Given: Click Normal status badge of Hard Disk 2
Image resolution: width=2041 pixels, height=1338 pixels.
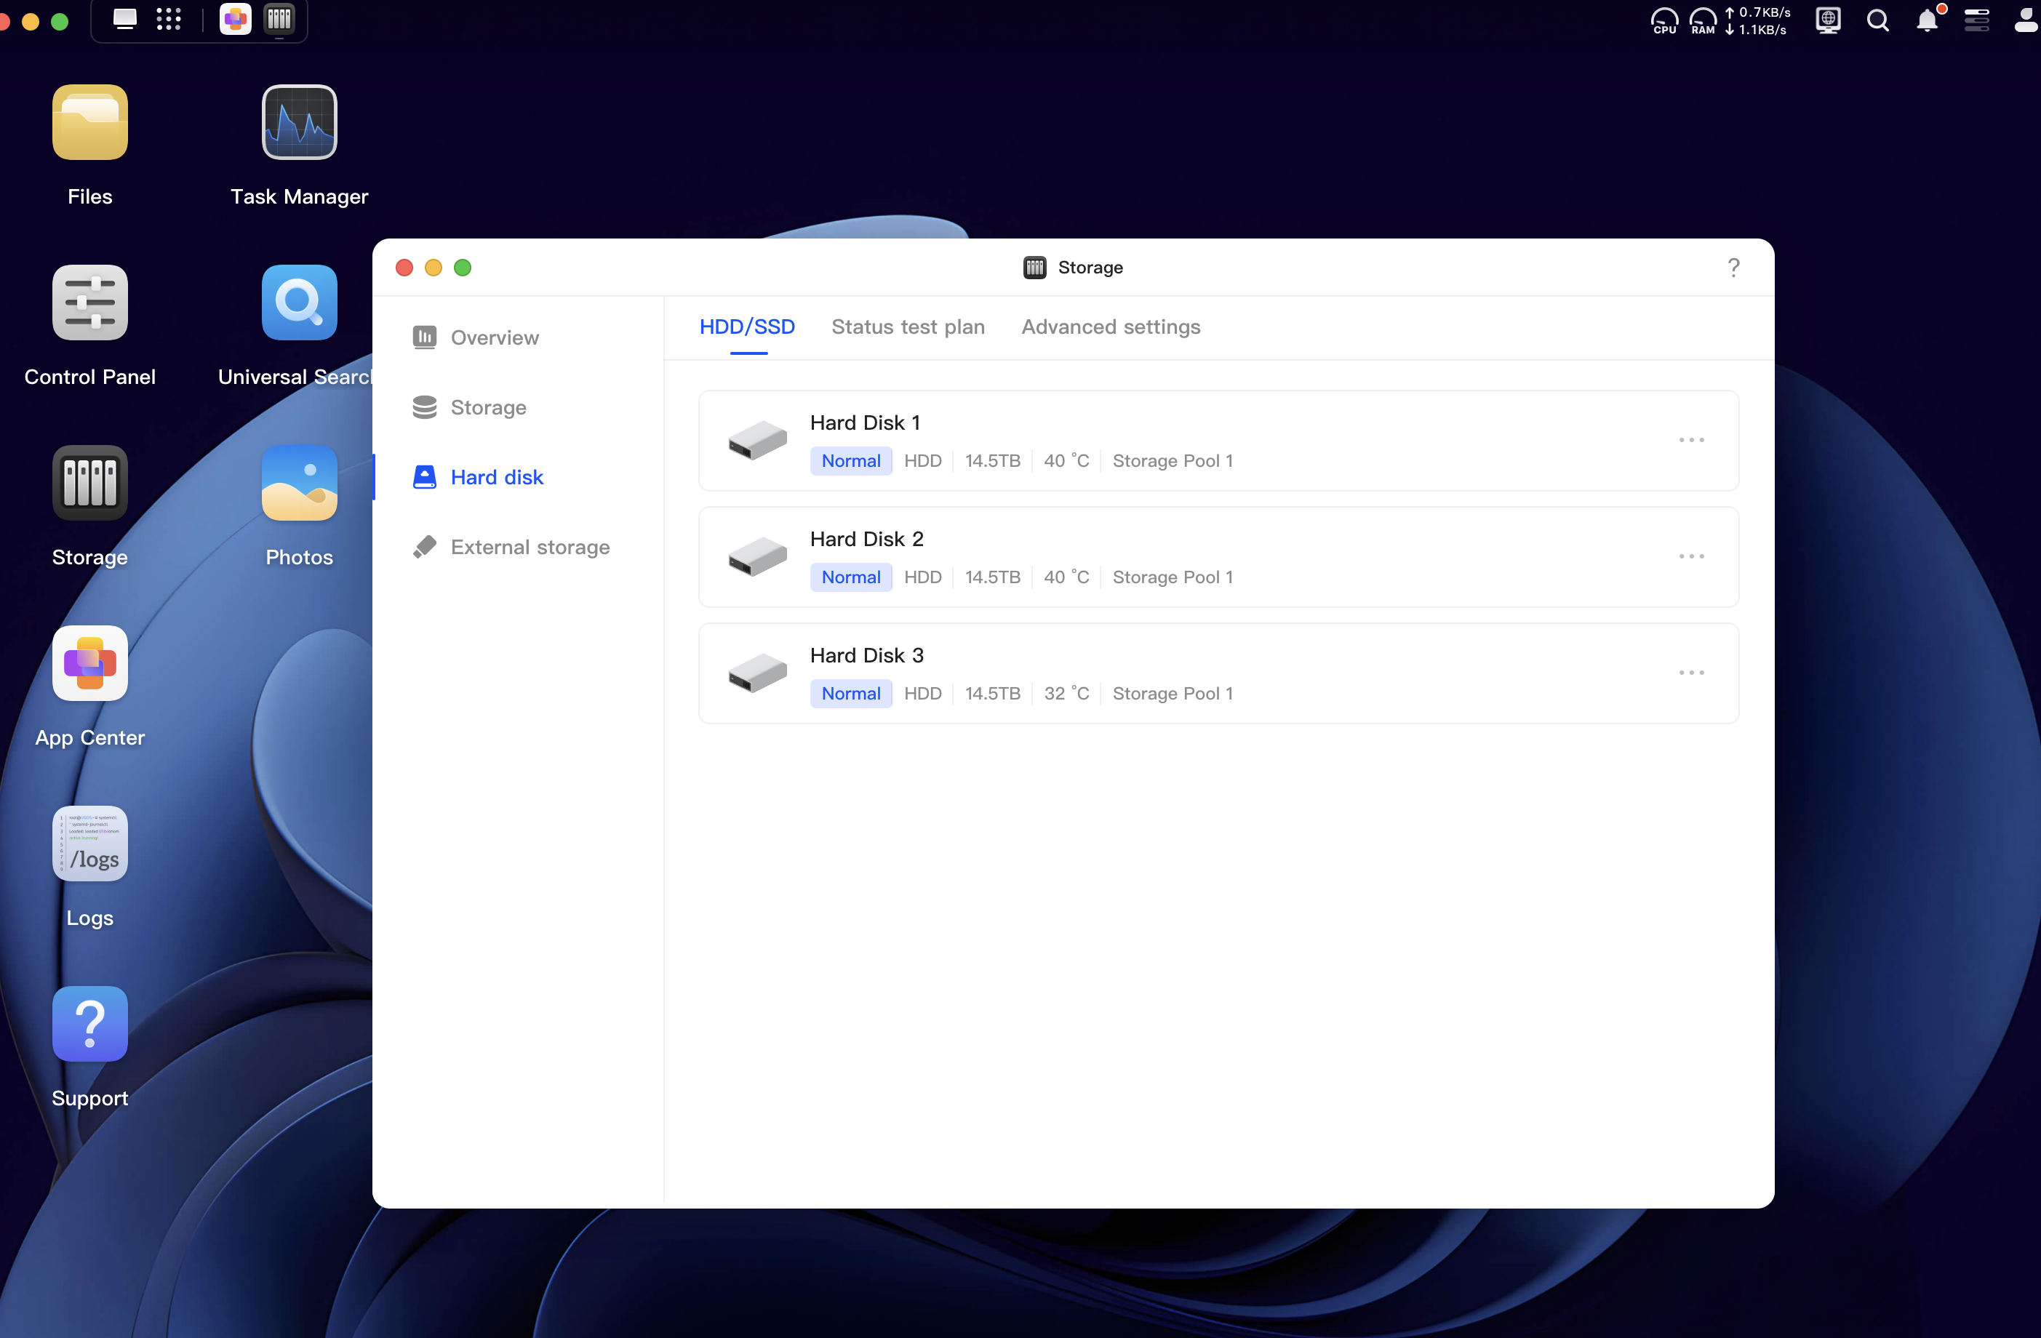Looking at the screenshot, I should point(852,577).
